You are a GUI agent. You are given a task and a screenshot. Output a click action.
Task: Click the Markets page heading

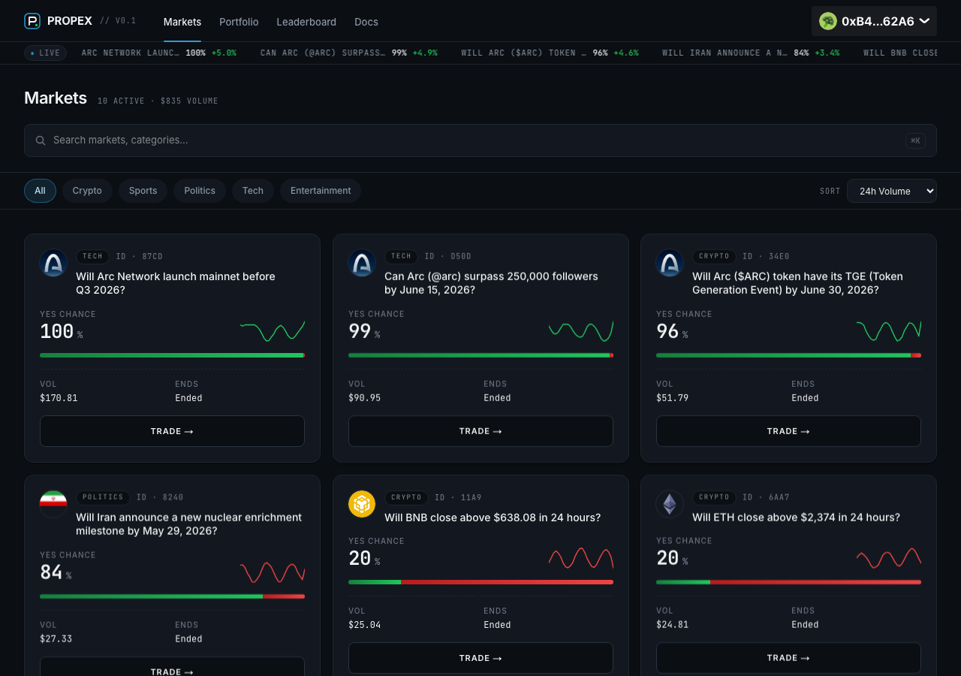56,98
